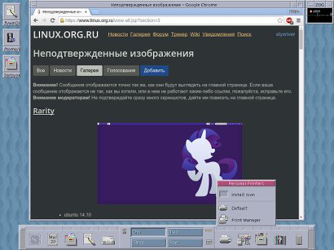Viewport: 334px width, 250px height.
Task: Open the Help books icon
Action: pos(280,240)
